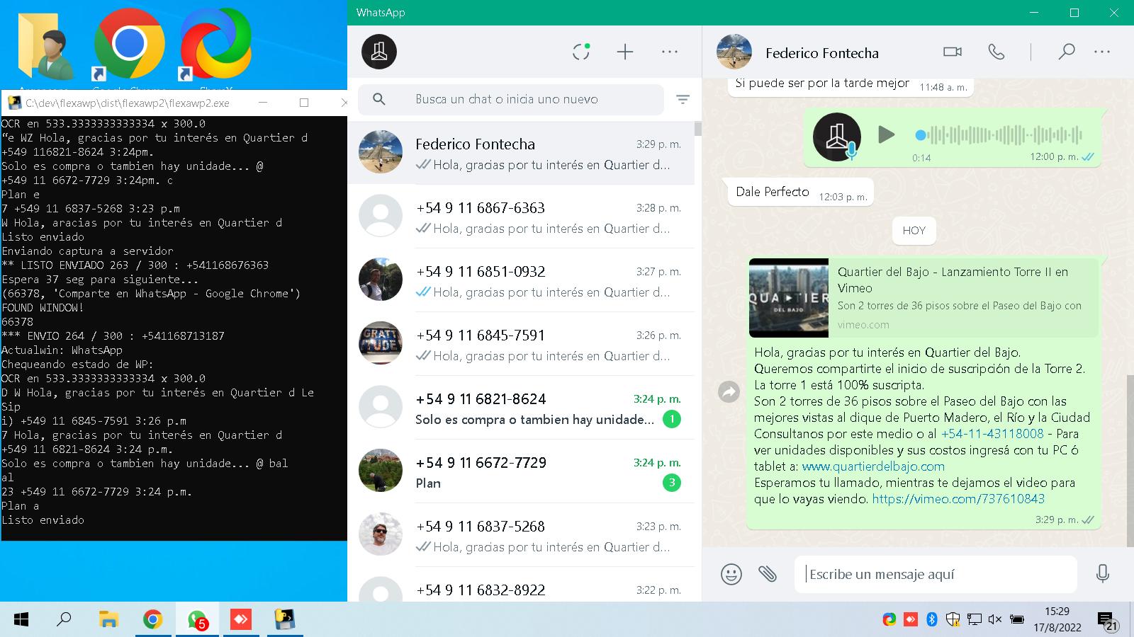Open the chat list more options menu
Image resolution: width=1134 pixels, height=637 pixels.
670,52
